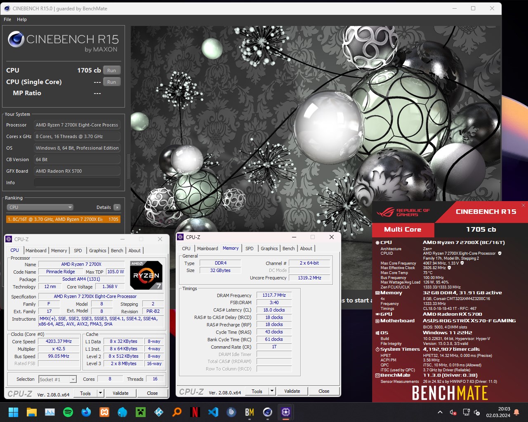Screen dimensions: 528x422
Task: Click Validate in right CPU-Z window
Action: click(x=292, y=391)
